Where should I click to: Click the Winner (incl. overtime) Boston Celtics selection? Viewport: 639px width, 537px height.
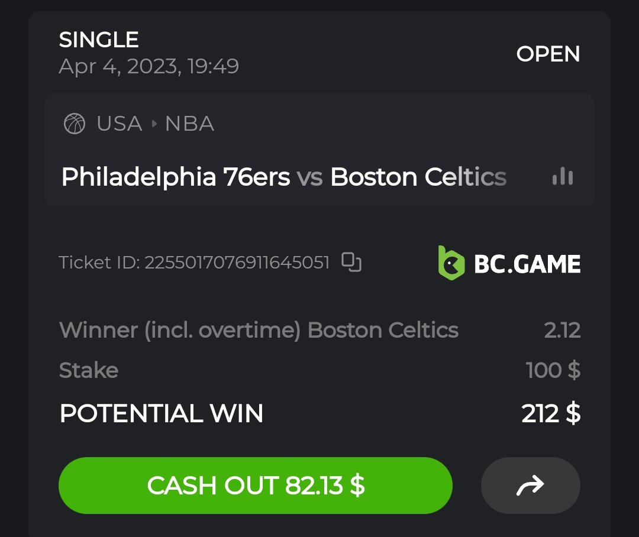259,331
